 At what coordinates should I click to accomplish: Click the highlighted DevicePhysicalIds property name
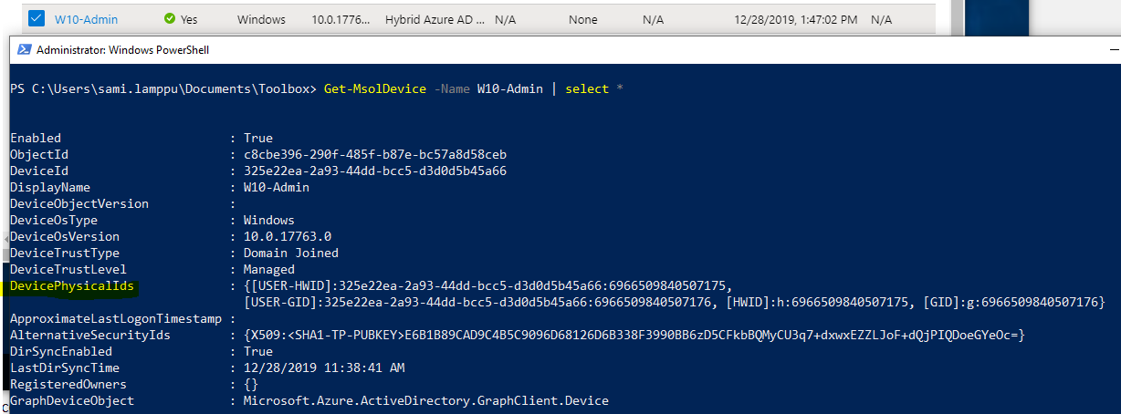tap(72, 286)
